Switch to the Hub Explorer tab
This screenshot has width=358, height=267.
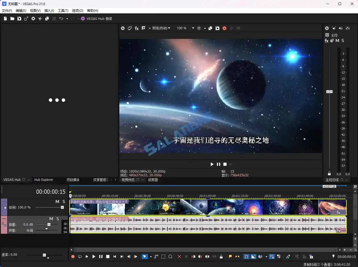44,180
